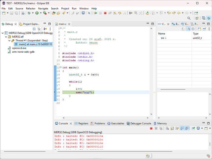Collapse Thread #1 in the Debug tree
Viewport: 212px width, 159px height.
(9, 40)
